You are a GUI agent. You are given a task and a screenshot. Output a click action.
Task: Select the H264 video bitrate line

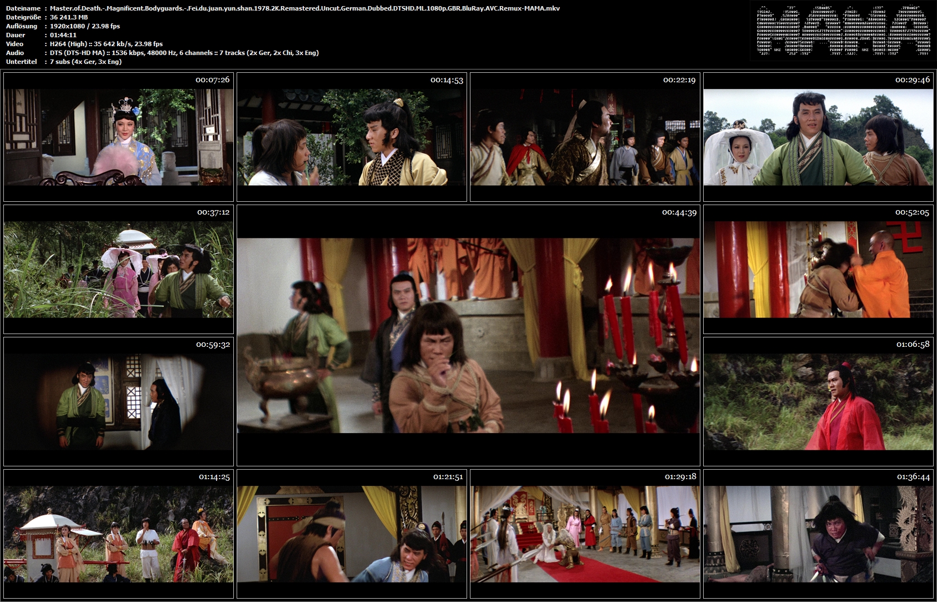click(106, 44)
